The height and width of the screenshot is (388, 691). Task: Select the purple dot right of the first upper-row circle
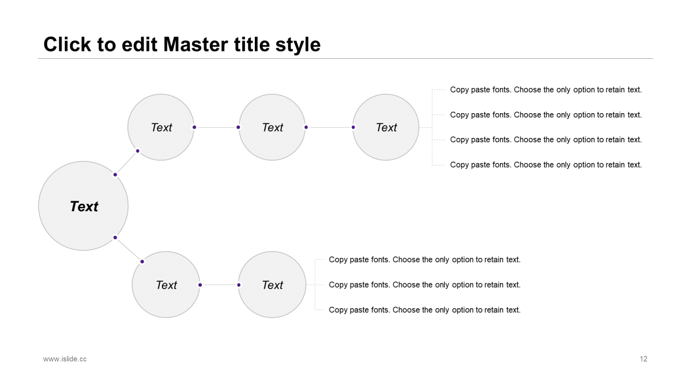coord(194,127)
